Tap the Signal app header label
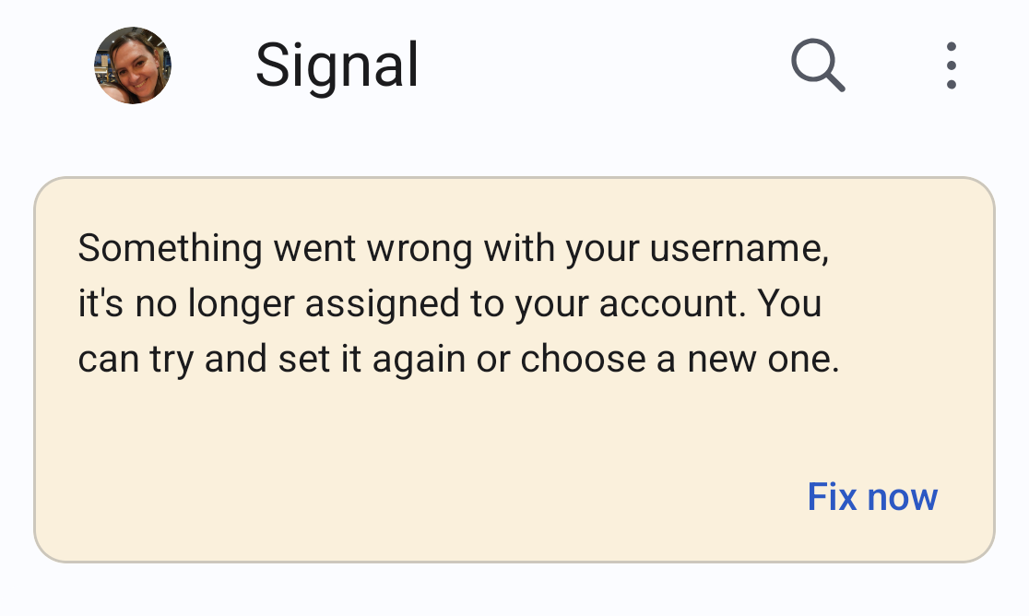Viewport: 1029px width, 616px height. (x=337, y=65)
